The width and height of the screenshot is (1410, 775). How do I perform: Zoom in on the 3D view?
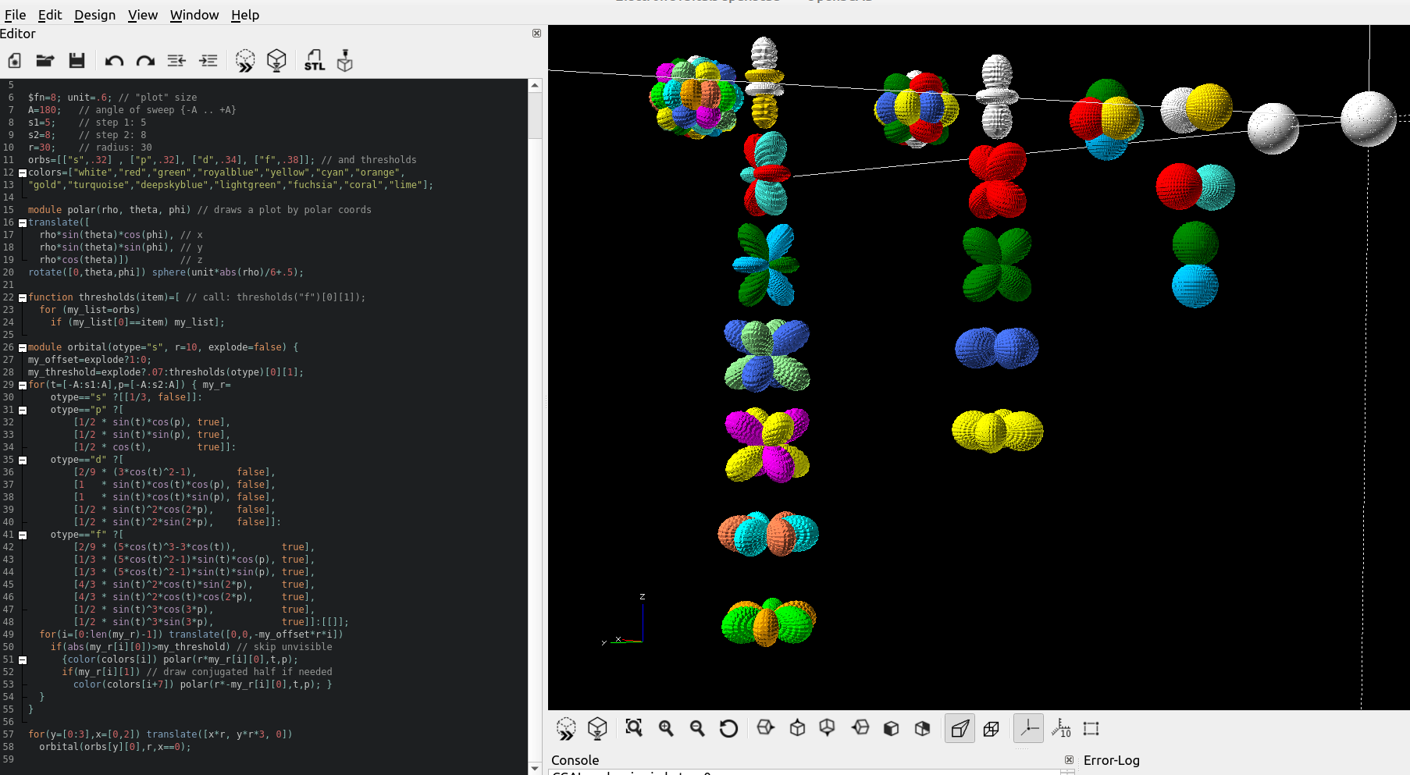(666, 728)
